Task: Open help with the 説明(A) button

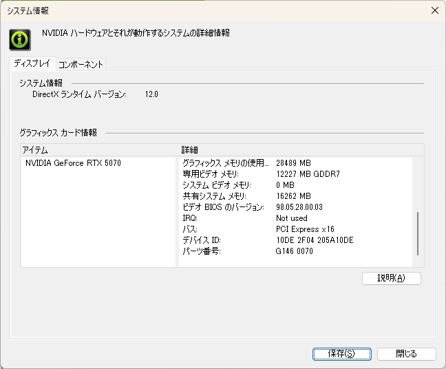Action: click(392, 278)
